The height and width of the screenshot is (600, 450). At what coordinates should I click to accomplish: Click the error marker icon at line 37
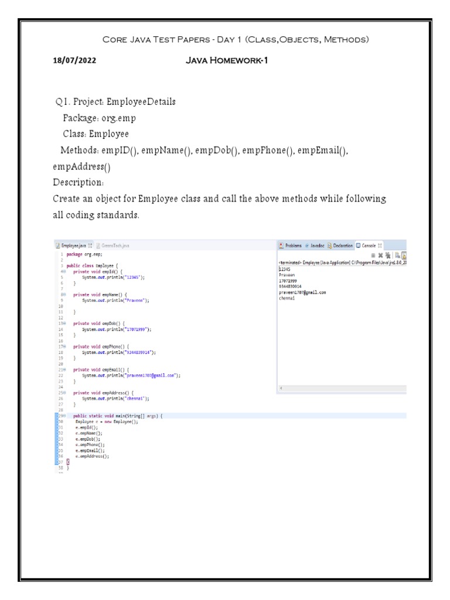(x=68, y=462)
